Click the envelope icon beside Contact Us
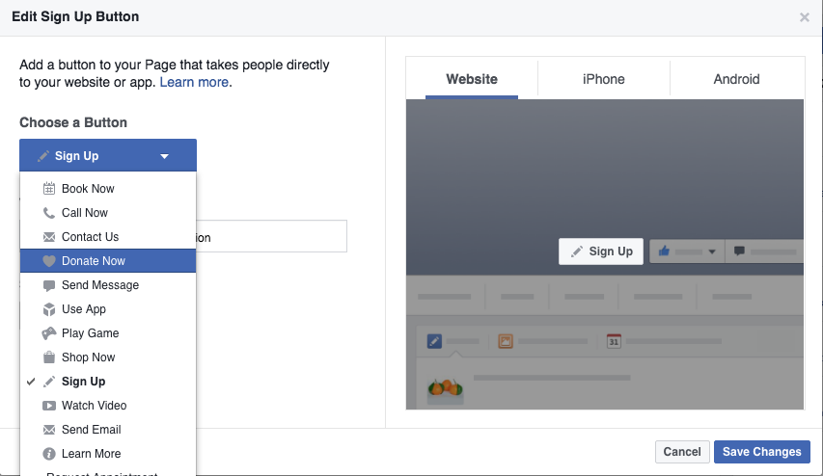823x476 pixels. (x=49, y=237)
